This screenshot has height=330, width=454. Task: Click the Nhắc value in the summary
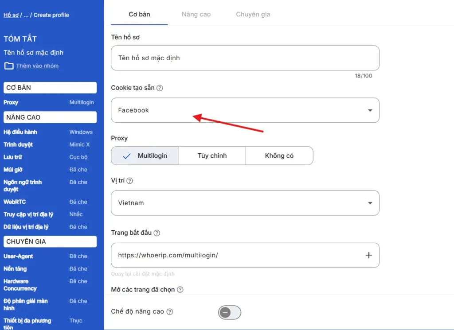76,214
